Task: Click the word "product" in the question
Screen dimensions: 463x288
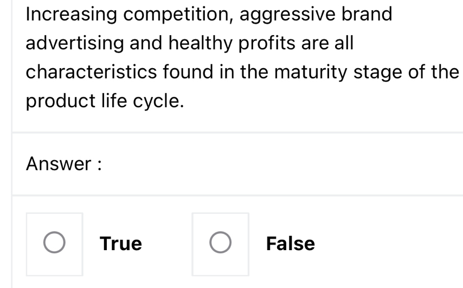Action: point(60,101)
